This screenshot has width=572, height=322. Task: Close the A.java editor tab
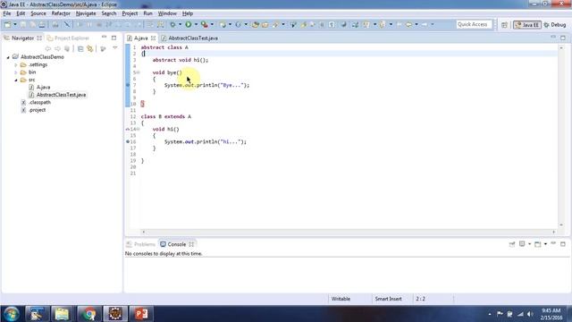point(153,38)
